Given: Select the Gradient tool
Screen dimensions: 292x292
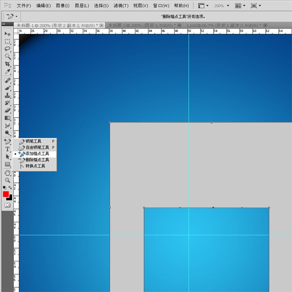Looking at the screenshot, I should [x=7, y=118].
